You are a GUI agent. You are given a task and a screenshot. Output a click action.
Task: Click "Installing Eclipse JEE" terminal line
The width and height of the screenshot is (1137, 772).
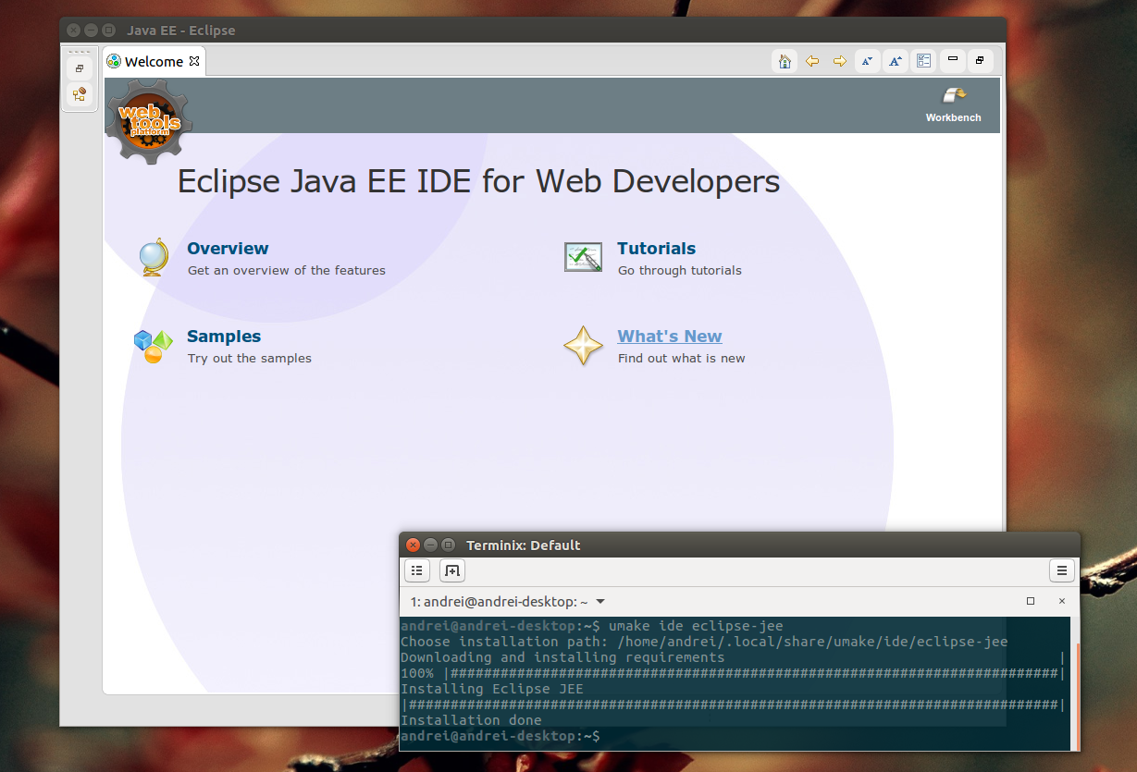490,689
